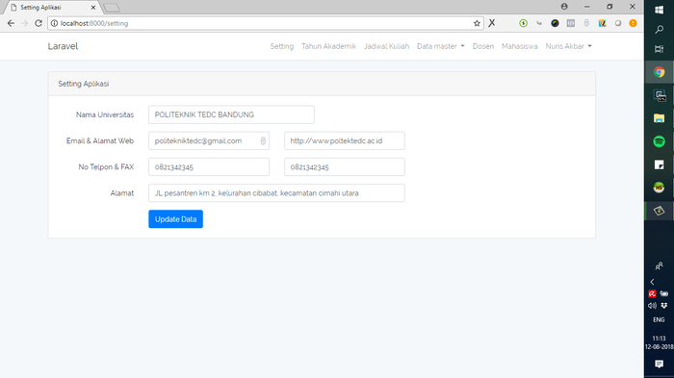Screen dimensions: 674x378
Task: Click the orange alert extension icon
Action: 633,23
